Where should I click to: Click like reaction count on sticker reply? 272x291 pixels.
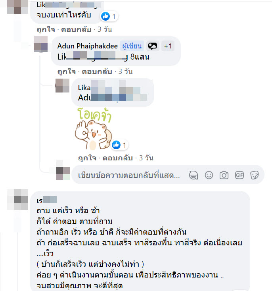119,145
